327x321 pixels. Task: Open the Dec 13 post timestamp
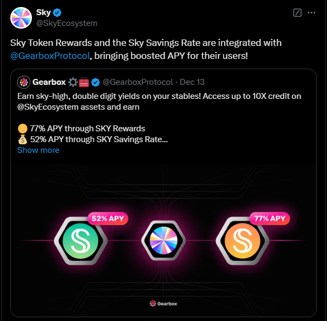(x=192, y=82)
